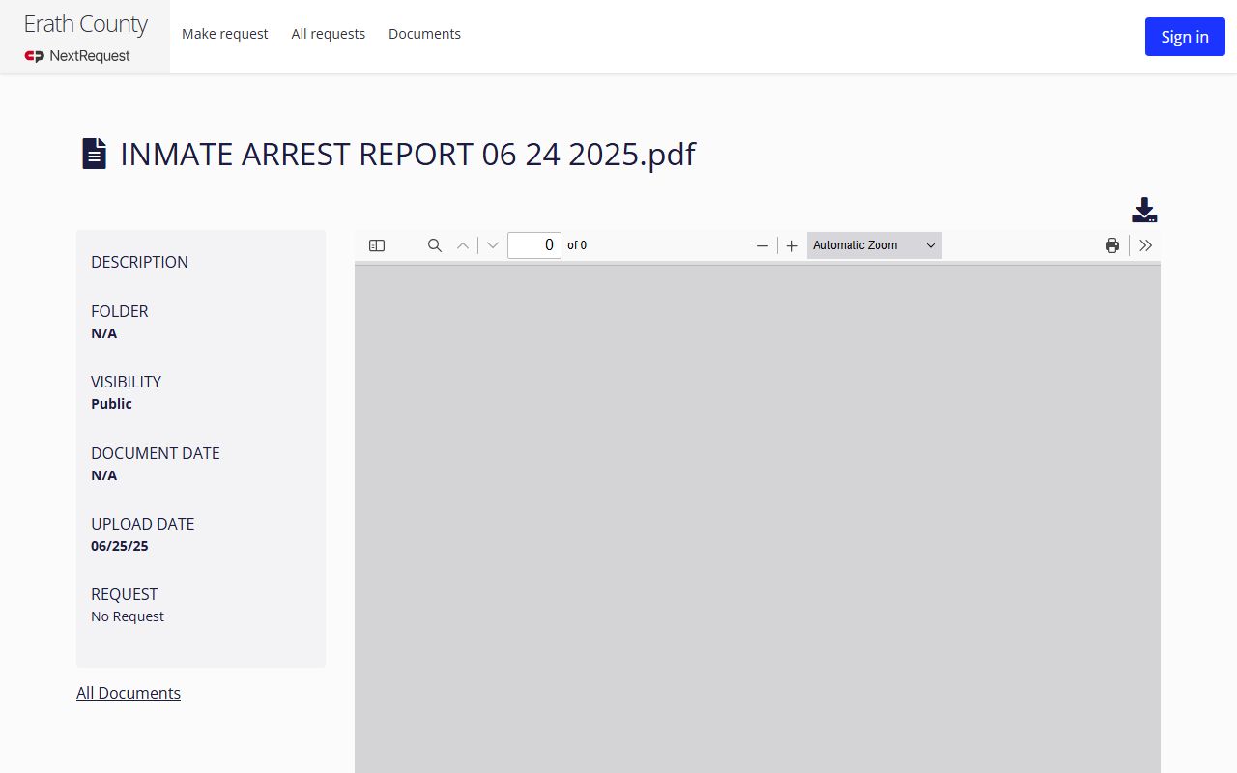This screenshot has height=773, width=1237.
Task: Click the FOLDER label
Action: [120, 311]
